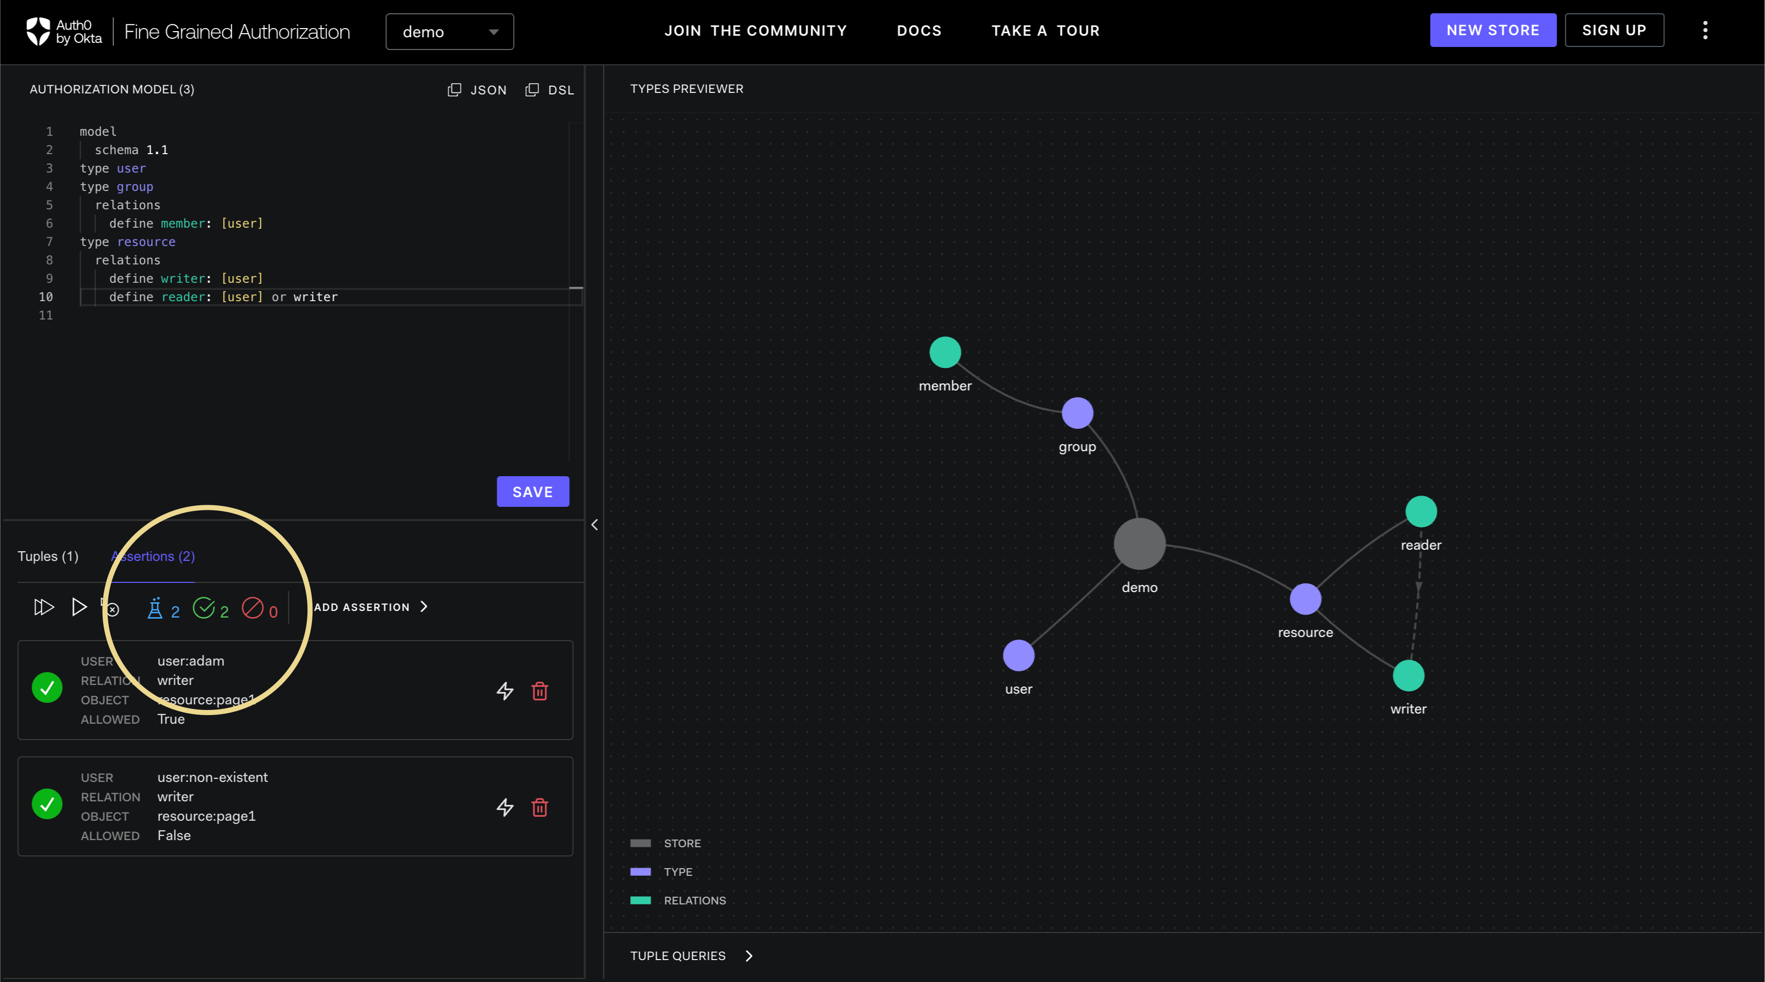Open the three-dot more options menu
1765x982 pixels.
[x=1705, y=30]
